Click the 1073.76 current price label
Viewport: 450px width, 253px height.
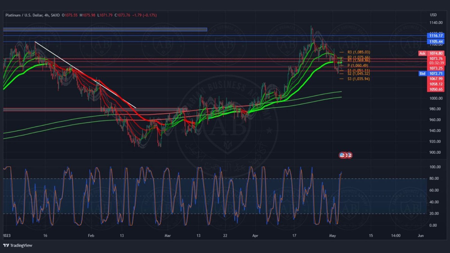(436, 58)
